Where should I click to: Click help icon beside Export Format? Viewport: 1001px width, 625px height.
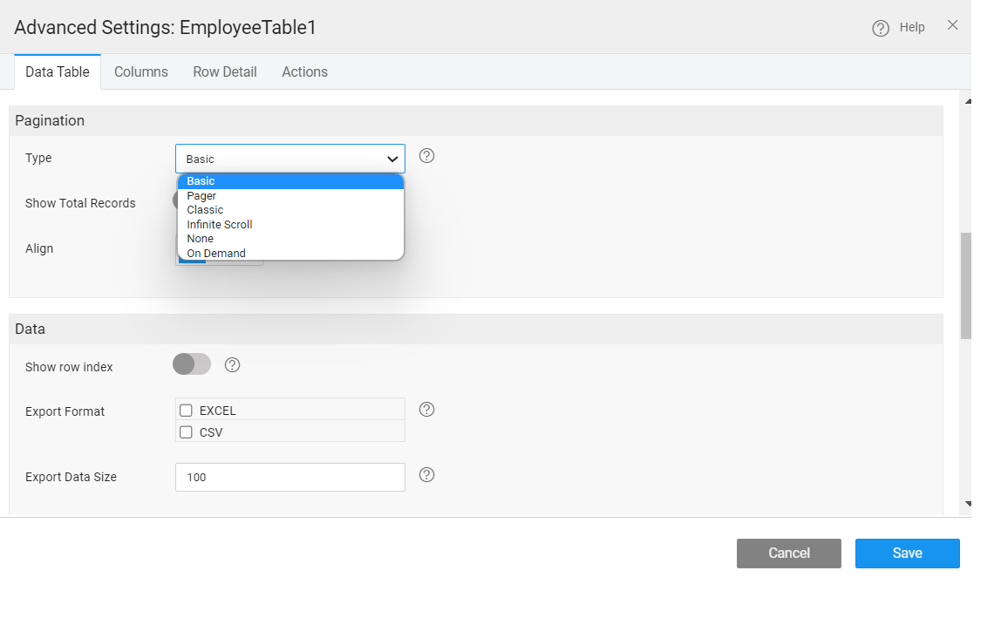click(x=426, y=409)
